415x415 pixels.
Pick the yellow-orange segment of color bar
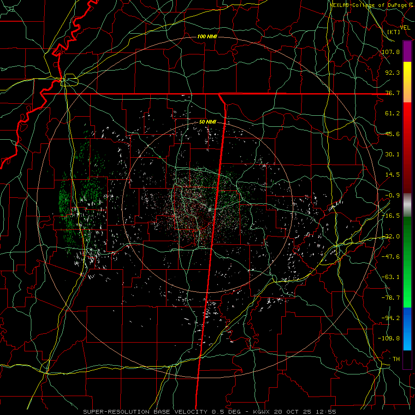pyautogui.click(x=407, y=82)
